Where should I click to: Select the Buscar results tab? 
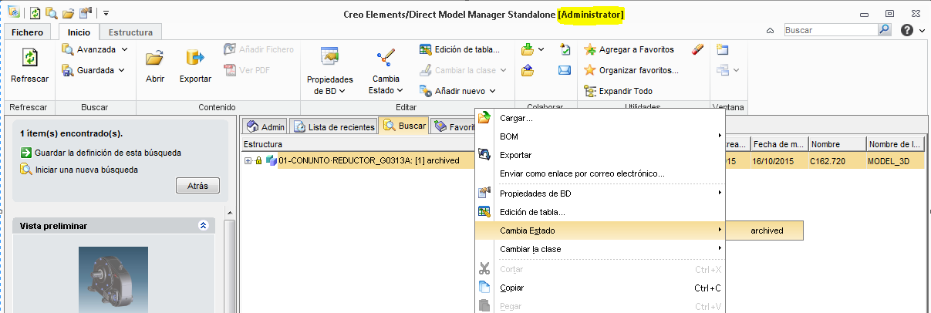pos(404,126)
